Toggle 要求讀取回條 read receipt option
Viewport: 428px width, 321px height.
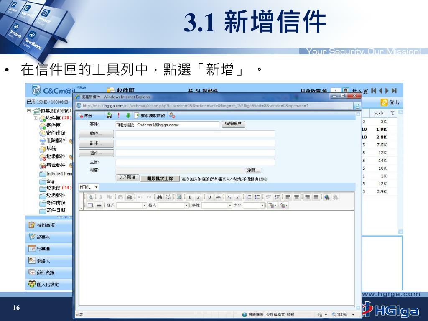[150, 116]
